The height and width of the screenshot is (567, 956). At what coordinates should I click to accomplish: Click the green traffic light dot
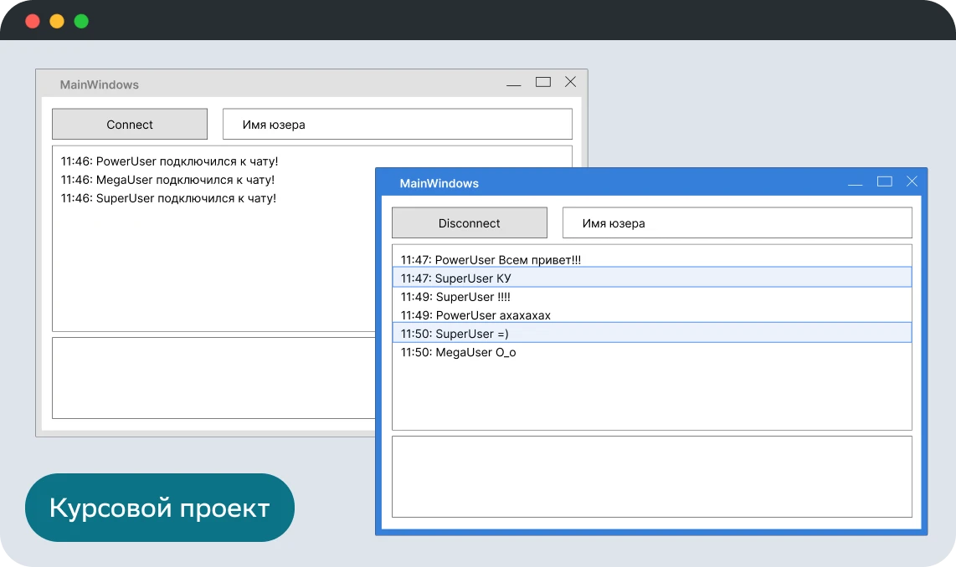click(81, 22)
